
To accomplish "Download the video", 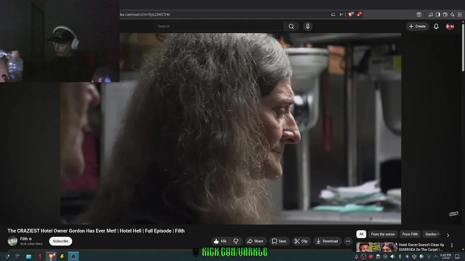I will pyautogui.click(x=327, y=241).
